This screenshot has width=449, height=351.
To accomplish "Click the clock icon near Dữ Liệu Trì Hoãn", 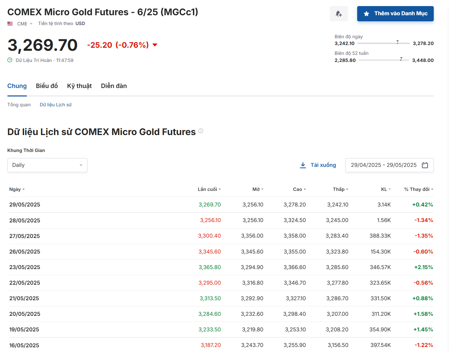I will 10,60.
